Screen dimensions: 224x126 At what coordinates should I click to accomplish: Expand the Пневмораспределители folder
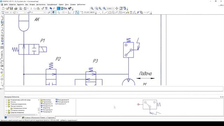coord(6,104)
